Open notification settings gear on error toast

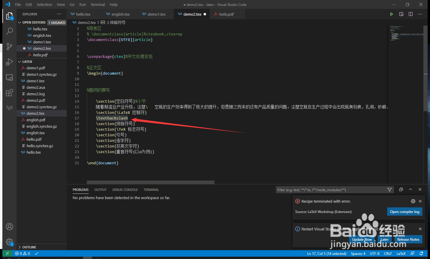tap(413, 201)
